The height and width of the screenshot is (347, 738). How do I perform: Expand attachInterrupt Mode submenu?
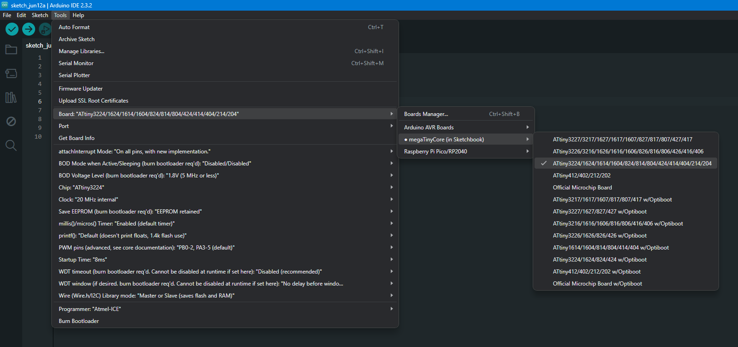pyautogui.click(x=225, y=152)
